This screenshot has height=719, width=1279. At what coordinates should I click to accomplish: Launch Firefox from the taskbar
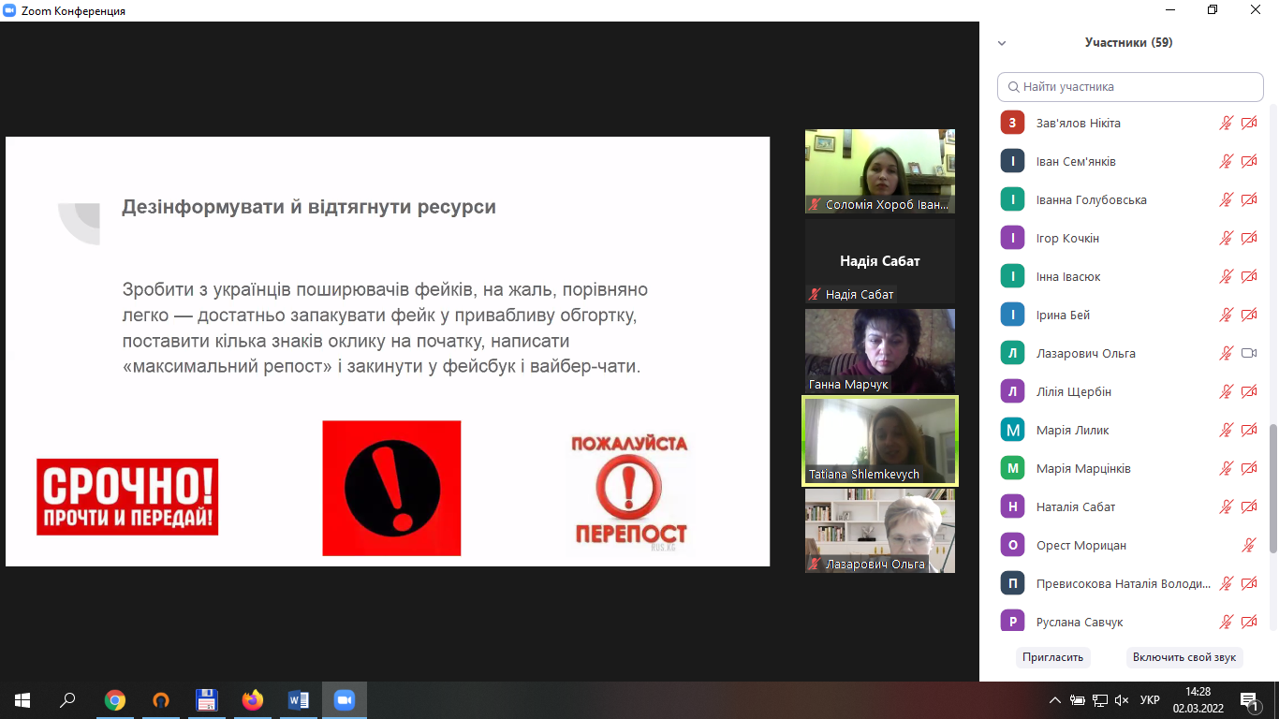253,699
